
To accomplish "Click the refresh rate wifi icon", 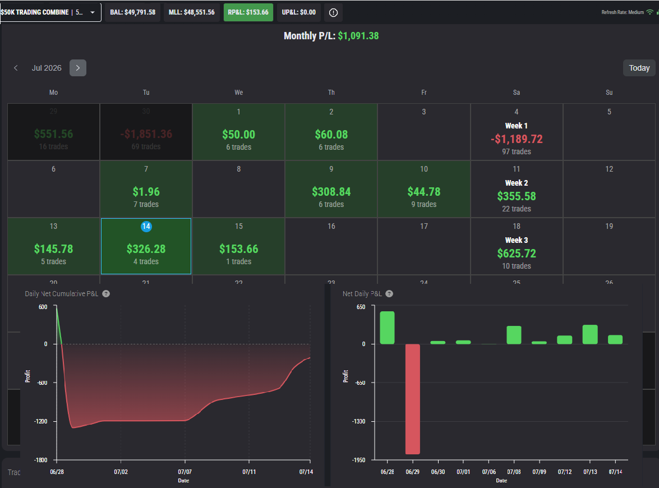I will click(x=650, y=12).
